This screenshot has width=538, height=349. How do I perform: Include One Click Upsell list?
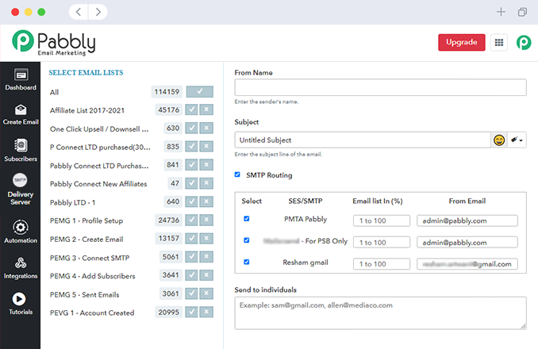(191, 128)
